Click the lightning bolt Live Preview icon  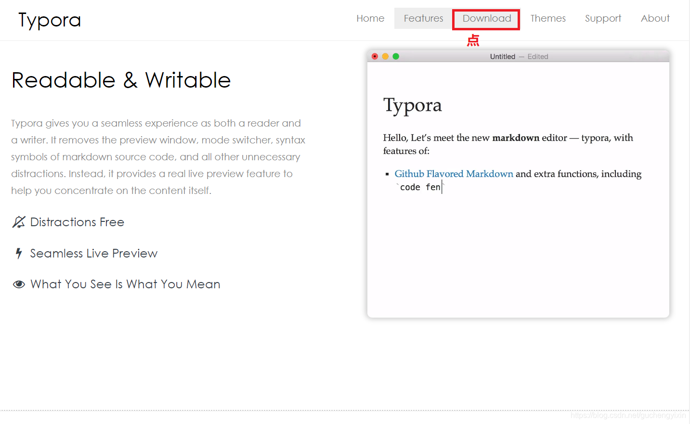coord(19,253)
